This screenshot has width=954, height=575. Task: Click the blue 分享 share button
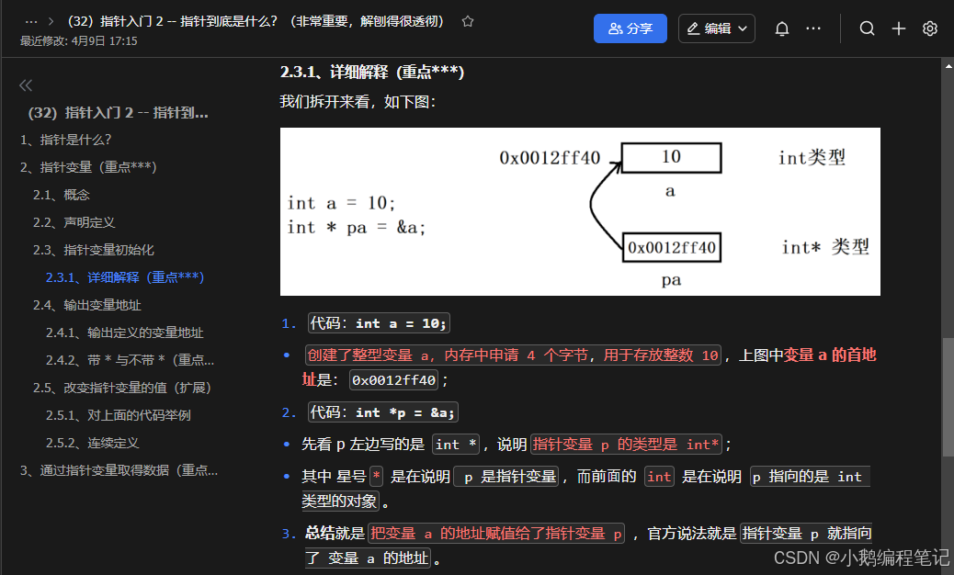tap(630, 28)
